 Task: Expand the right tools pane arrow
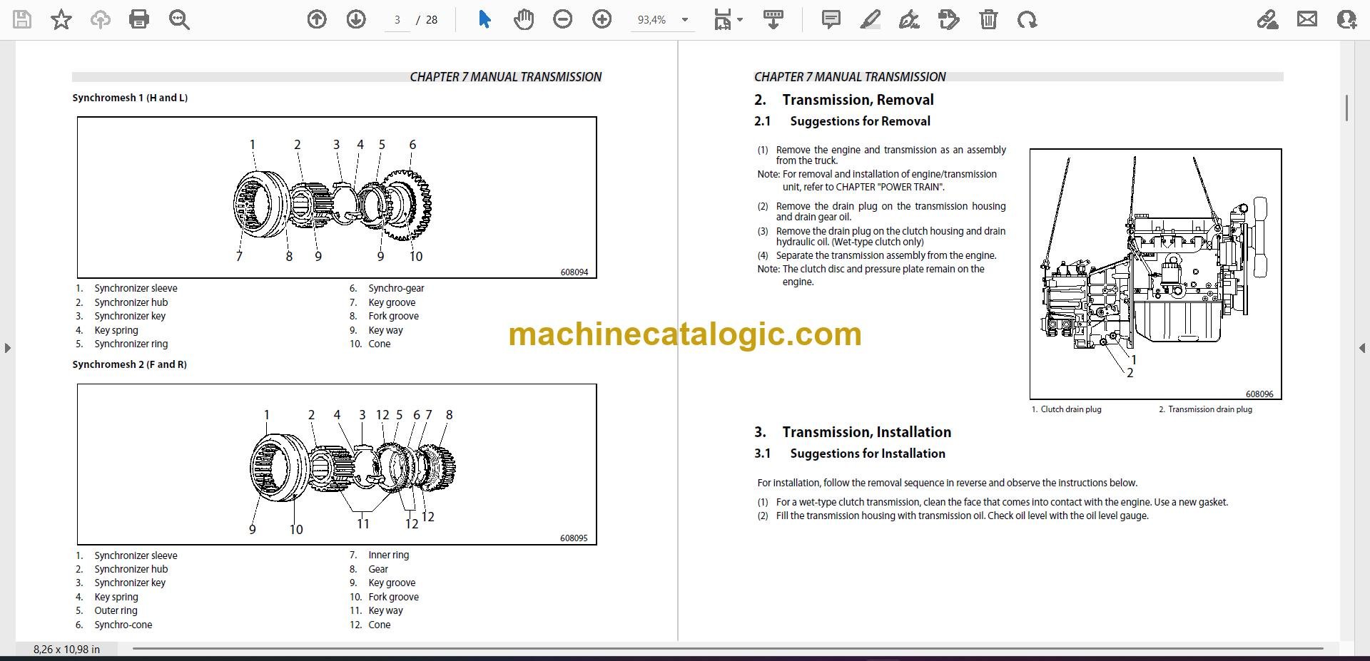tap(1362, 348)
